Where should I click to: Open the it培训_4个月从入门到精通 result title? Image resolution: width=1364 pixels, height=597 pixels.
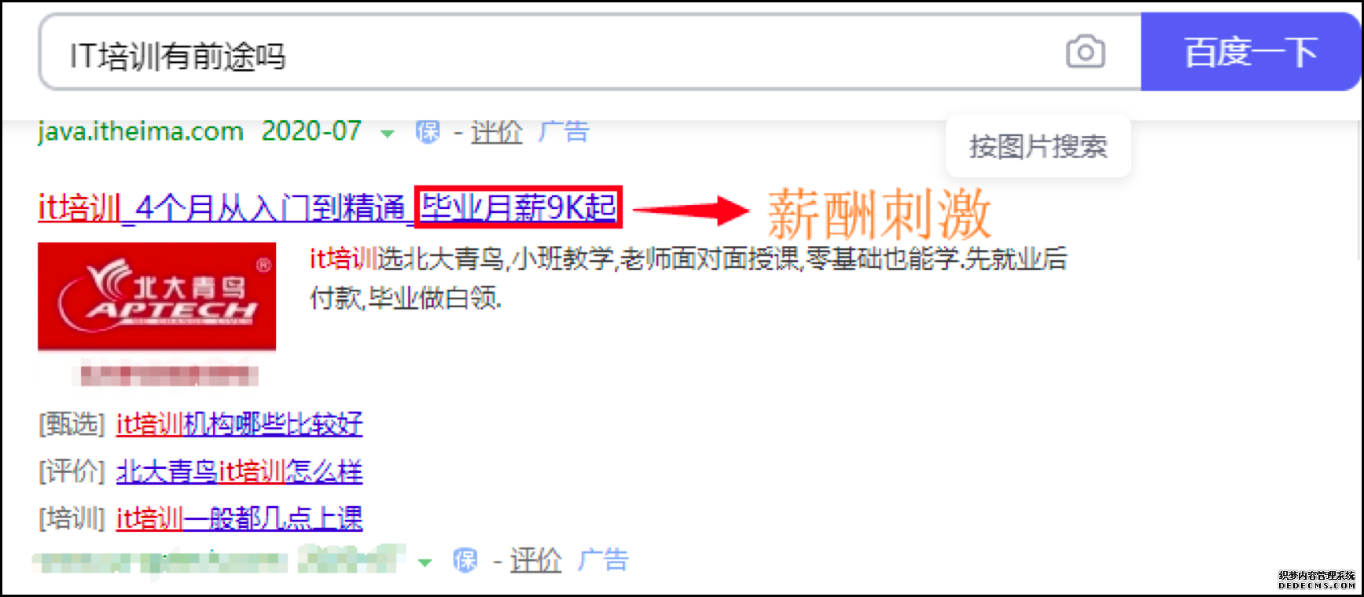(222, 208)
